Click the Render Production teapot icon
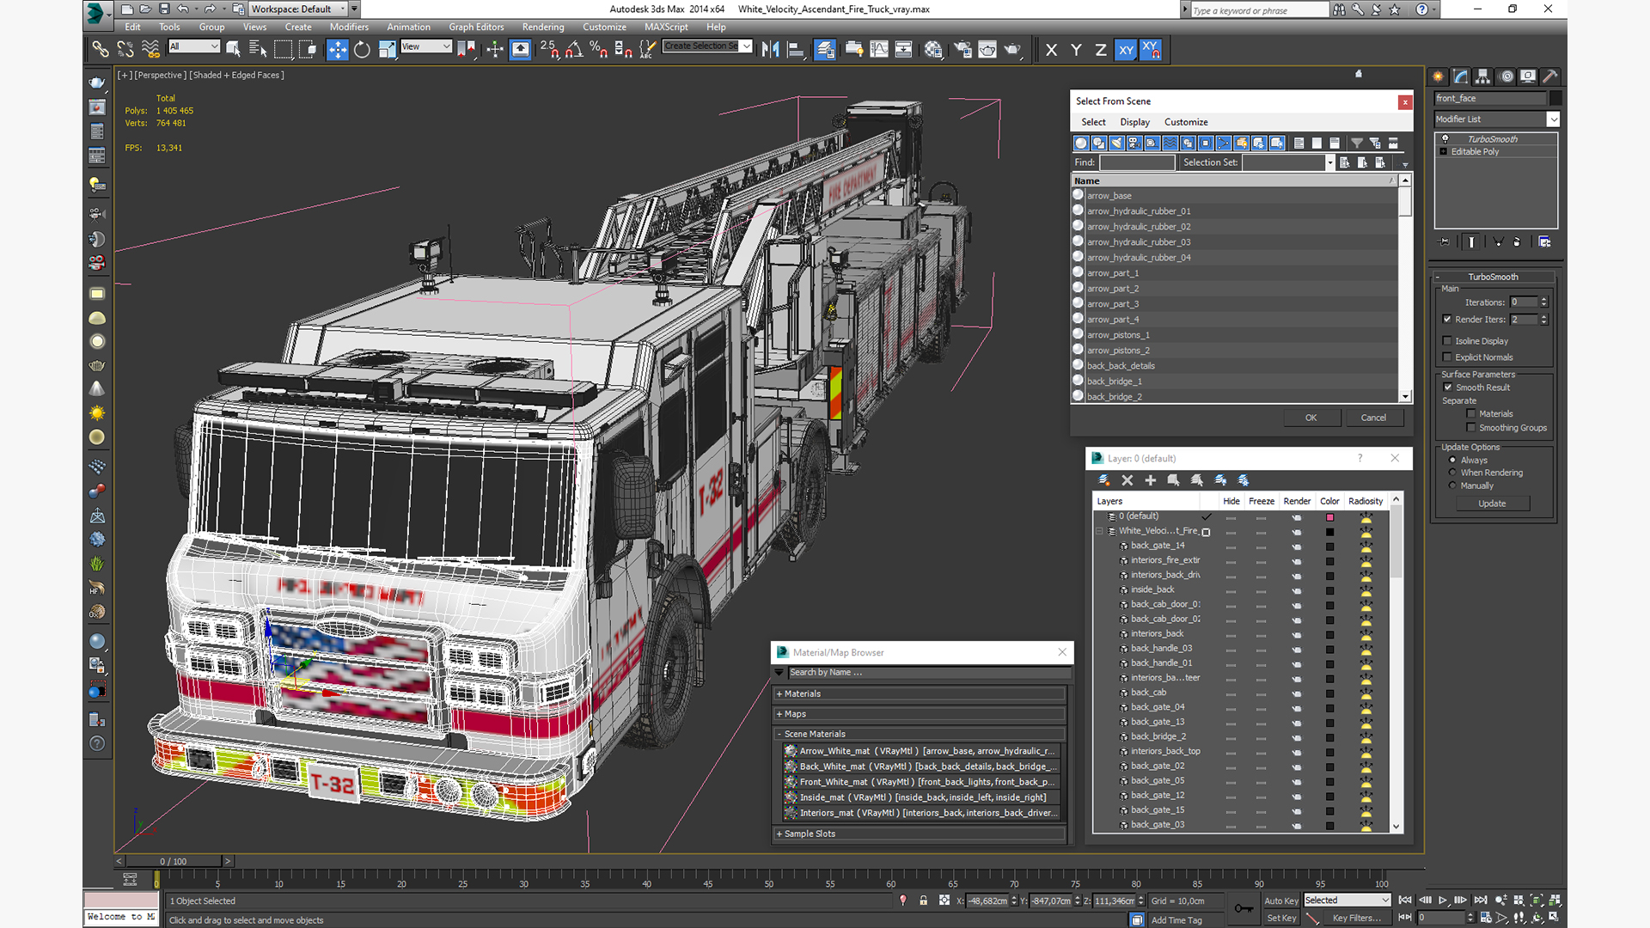 [x=1012, y=50]
